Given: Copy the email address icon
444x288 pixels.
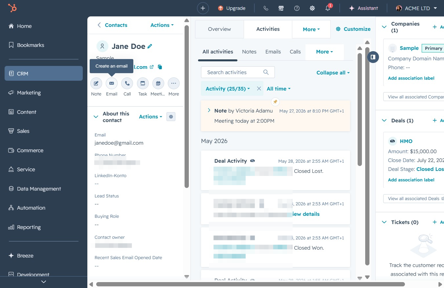Looking at the screenshot, I should (160, 67).
